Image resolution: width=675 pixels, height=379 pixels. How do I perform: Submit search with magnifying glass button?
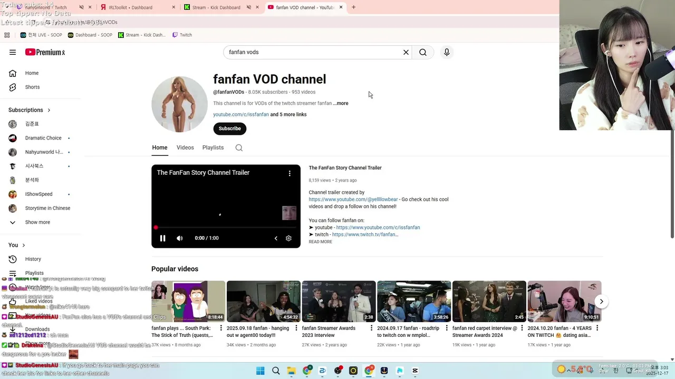tap(423, 52)
